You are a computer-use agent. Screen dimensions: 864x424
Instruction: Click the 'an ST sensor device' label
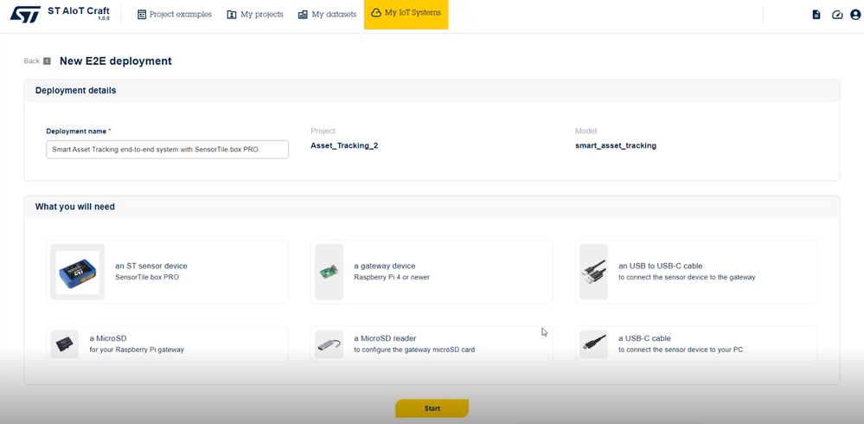pos(151,266)
